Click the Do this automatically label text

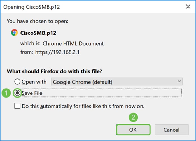[x=83, y=106]
